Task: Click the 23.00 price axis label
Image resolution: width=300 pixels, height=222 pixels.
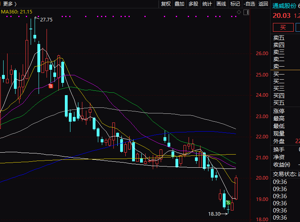Action: pos(262,117)
